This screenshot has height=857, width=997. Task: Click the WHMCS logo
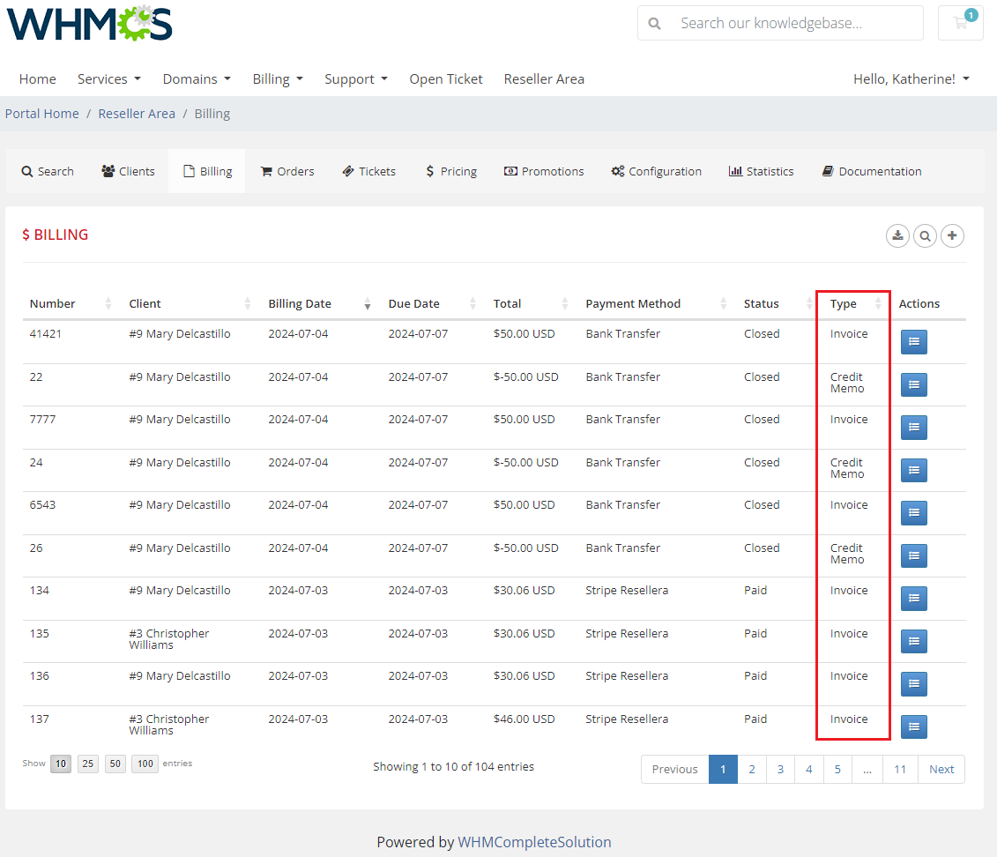tap(90, 23)
